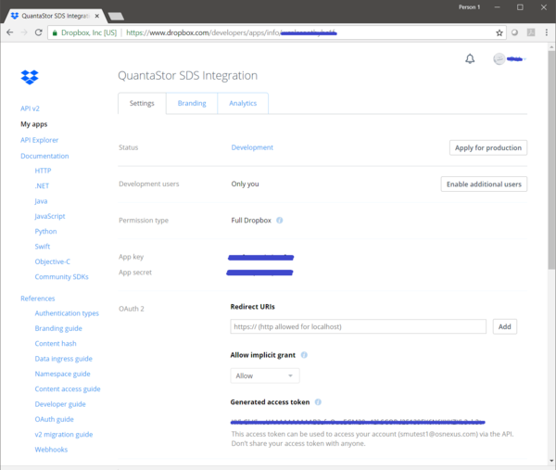Focus the Redirect URIs input field

[358, 326]
